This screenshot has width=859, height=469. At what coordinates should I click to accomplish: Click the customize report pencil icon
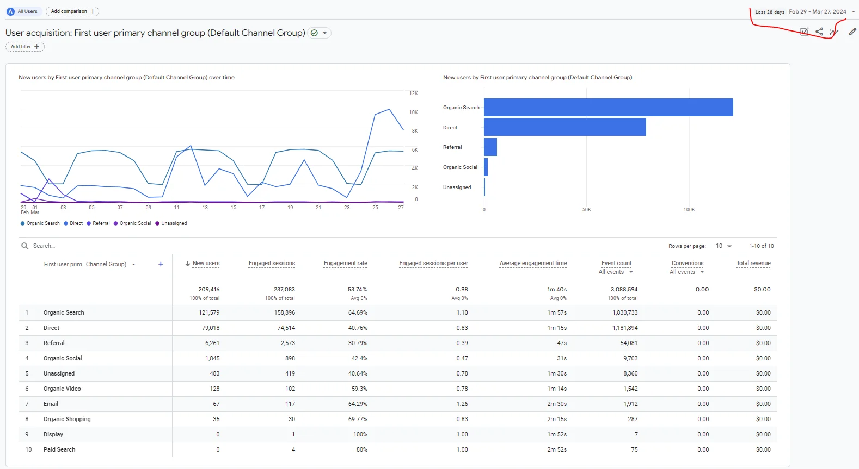tap(852, 32)
